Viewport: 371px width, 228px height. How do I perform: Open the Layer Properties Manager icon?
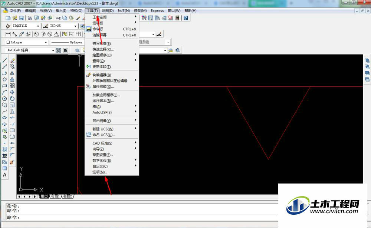pos(77,50)
